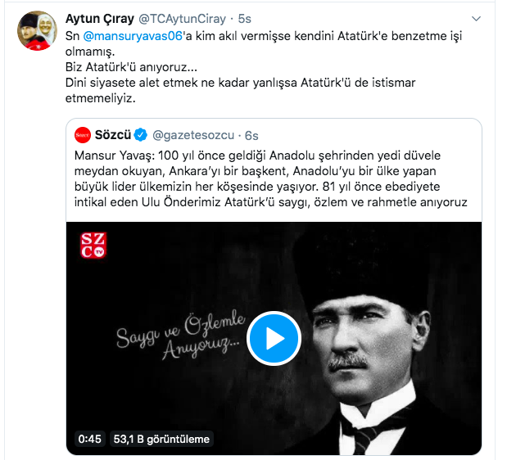Click the Sözcü account name in quoted tweet
507x460 pixels.
point(112,135)
